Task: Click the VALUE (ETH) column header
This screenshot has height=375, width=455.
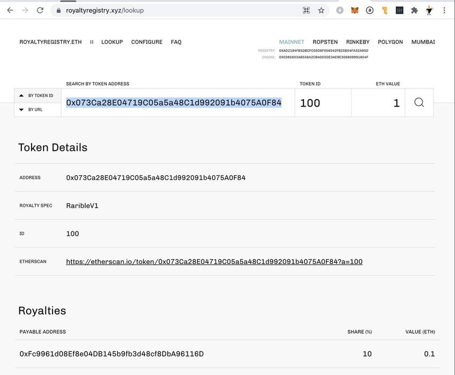Action: (420, 332)
